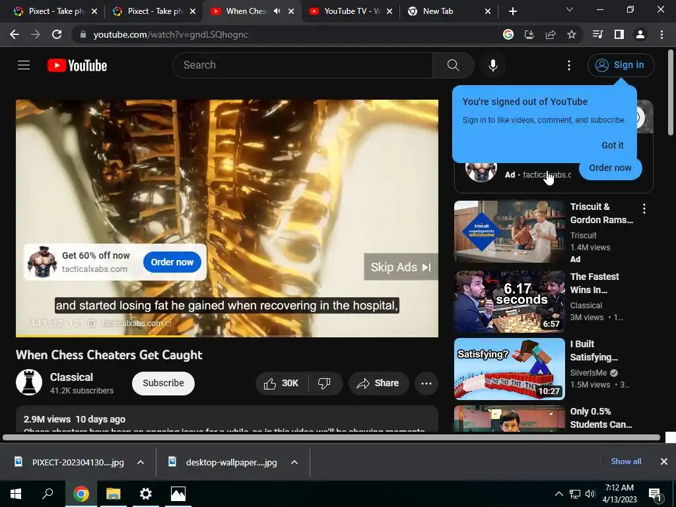The image size is (676, 507).
Task: Click the share page icon in address bar
Action: point(551,34)
